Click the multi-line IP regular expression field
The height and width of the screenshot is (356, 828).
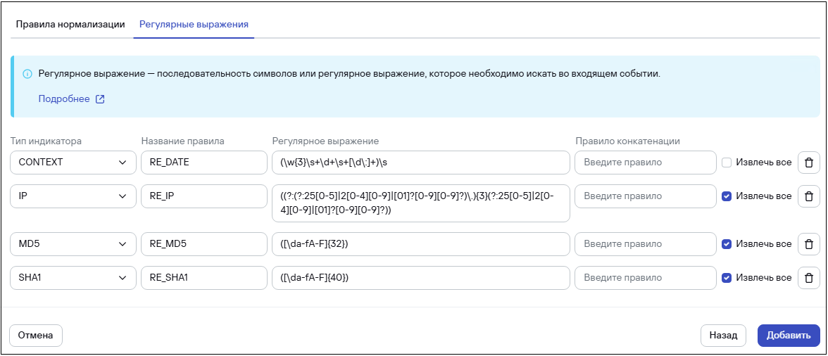(x=421, y=203)
